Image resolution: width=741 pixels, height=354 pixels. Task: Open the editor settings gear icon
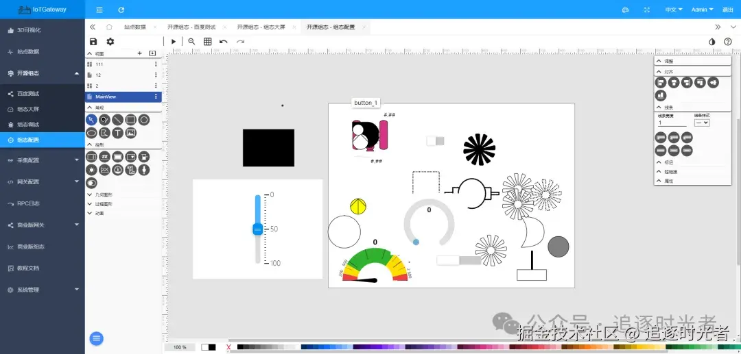[x=110, y=42]
